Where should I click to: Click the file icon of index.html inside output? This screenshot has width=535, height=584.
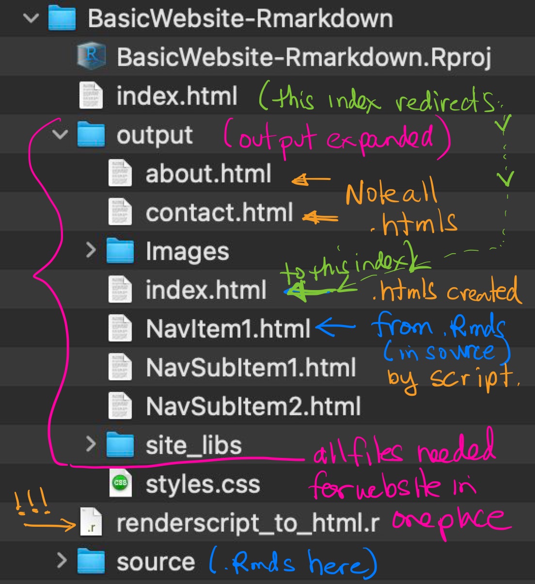(x=120, y=290)
